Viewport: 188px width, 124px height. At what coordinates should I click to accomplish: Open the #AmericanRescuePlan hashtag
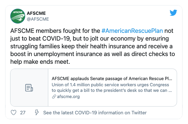(132, 31)
